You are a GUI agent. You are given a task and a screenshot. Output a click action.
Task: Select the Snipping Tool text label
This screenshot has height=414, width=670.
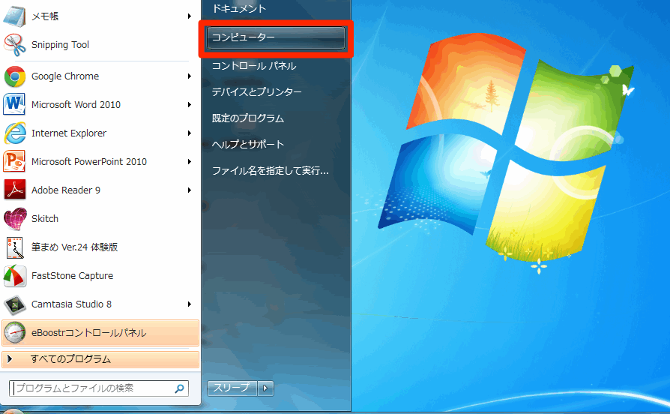tap(60, 45)
